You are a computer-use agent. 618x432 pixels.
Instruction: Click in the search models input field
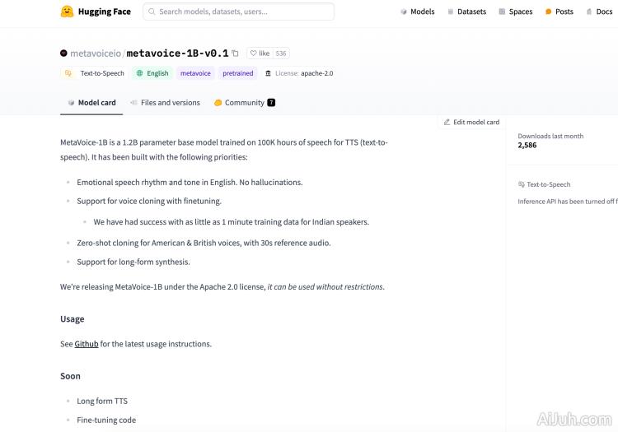tap(243, 12)
